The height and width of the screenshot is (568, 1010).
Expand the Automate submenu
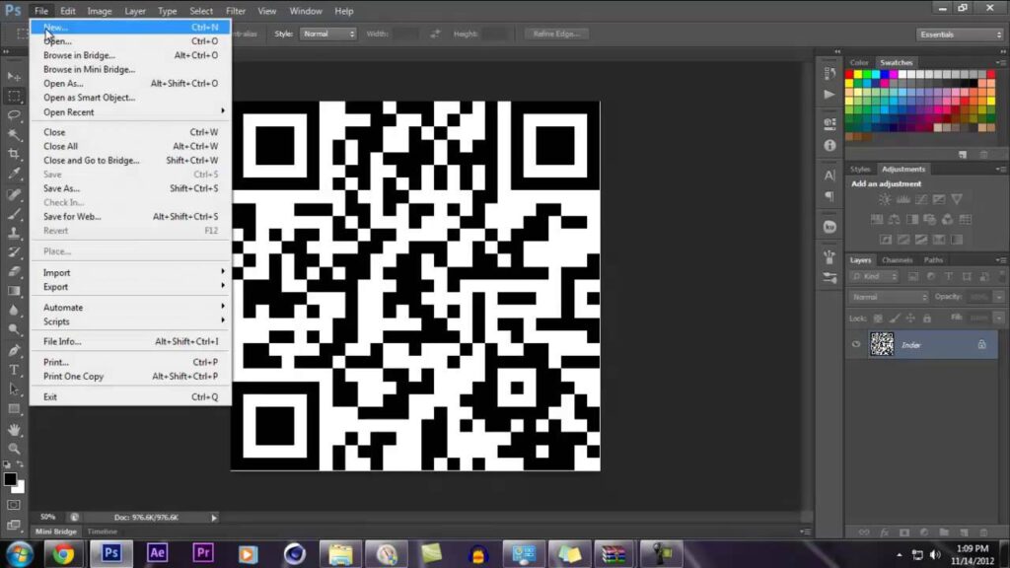[130, 308]
